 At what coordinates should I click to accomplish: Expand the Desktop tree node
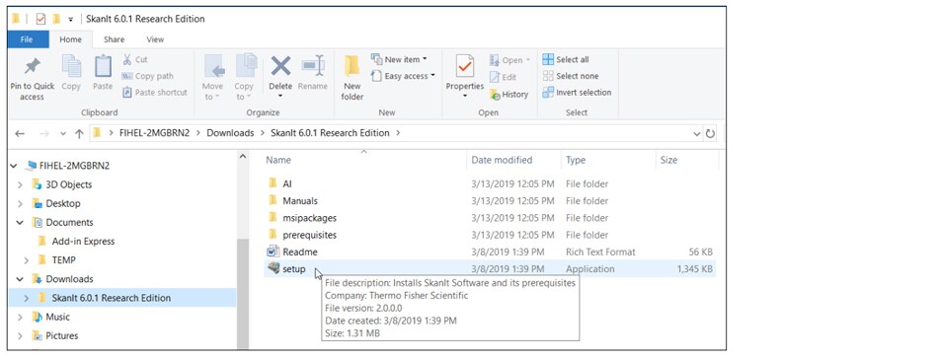[21, 203]
